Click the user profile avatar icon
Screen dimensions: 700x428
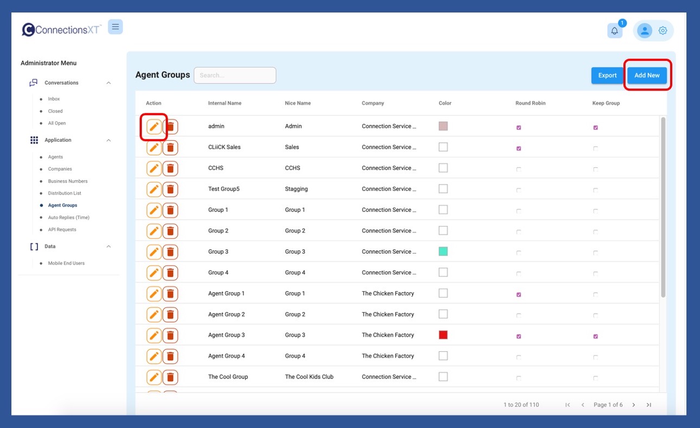pos(645,31)
